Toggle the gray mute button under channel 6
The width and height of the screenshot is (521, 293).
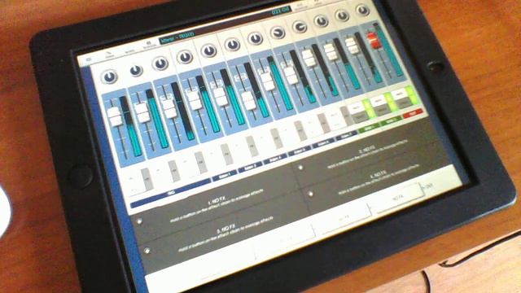(x=276, y=138)
